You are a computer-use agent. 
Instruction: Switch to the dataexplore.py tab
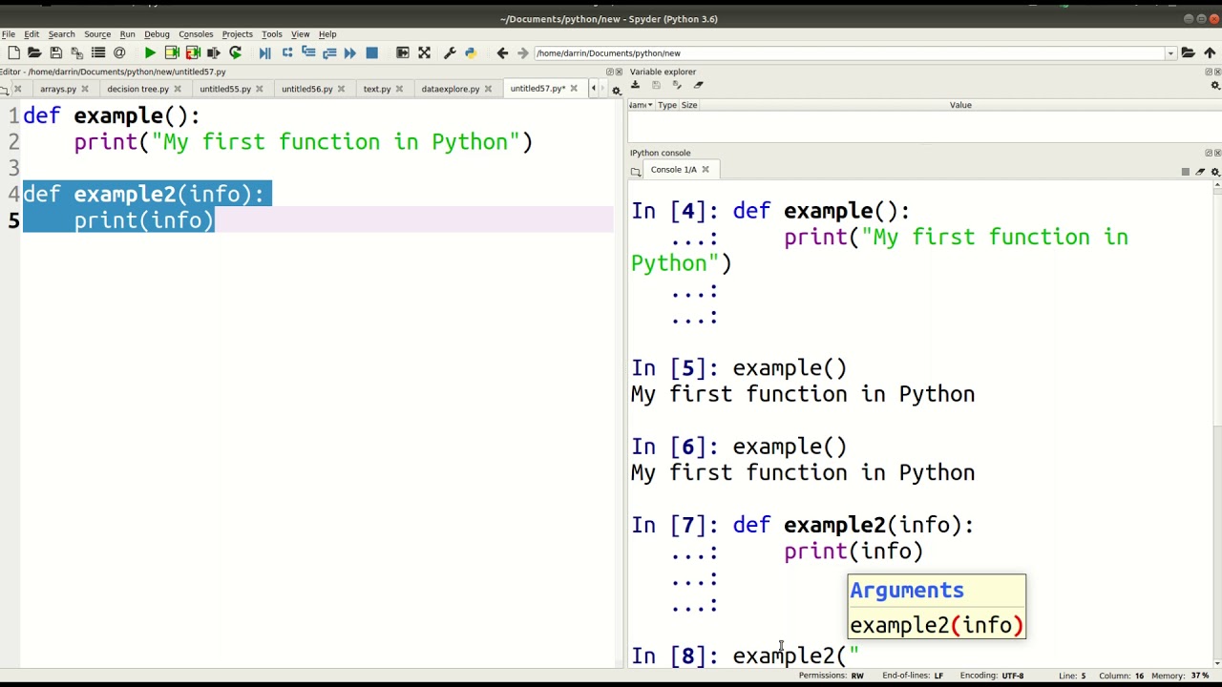(451, 89)
